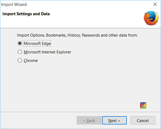This screenshot has height=129, width=161.
Task: Select the Microsoft Edge radio button
Action: coord(20,43)
